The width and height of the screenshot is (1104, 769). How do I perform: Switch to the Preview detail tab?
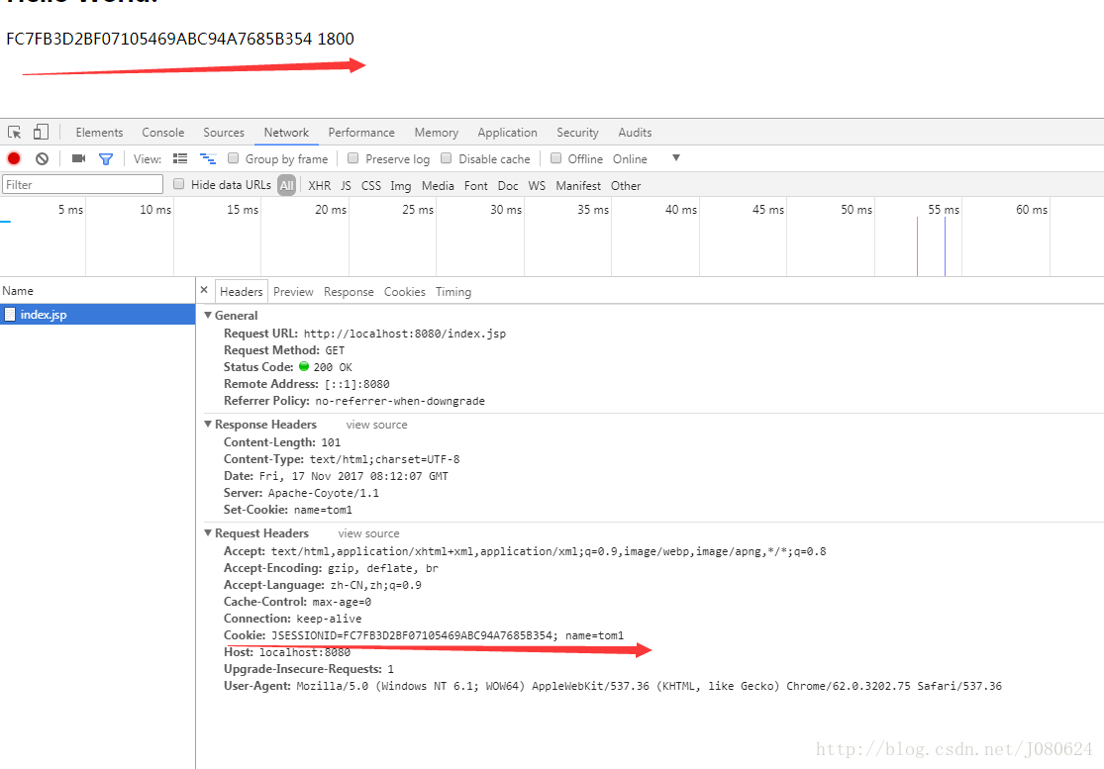[293, 292]
